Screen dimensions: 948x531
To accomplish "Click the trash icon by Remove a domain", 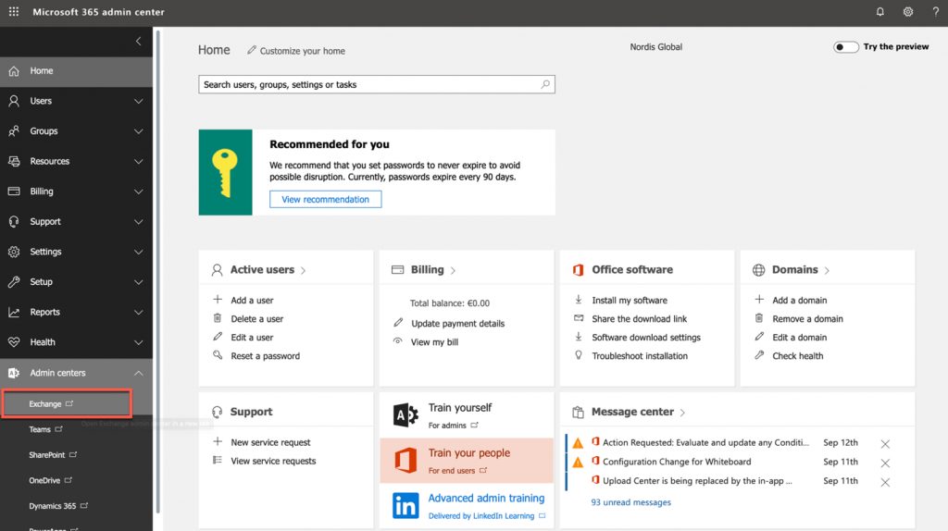I will pos(759,317).
